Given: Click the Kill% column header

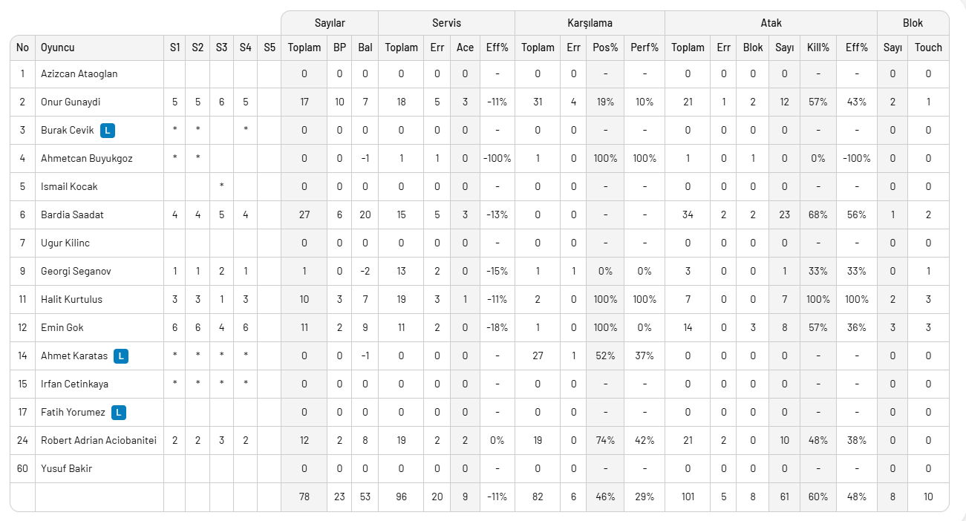Looking at the screenshot, I should click(x=817, y=47).
